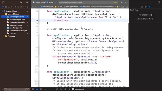Show the Quick Help inspector
Image resolution: width=162 pixels, height=91 pixels.
tap(149, 7)
